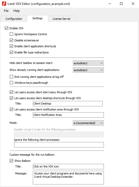Enable Windows keys passthrough
This screenshot has height=187, width=139.
11,83
